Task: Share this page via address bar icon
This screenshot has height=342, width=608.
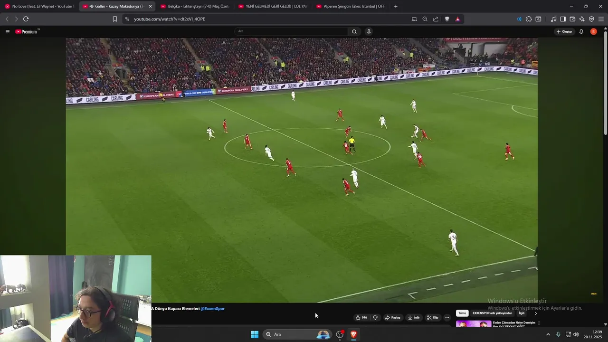Action: click(x=436, y=19)
